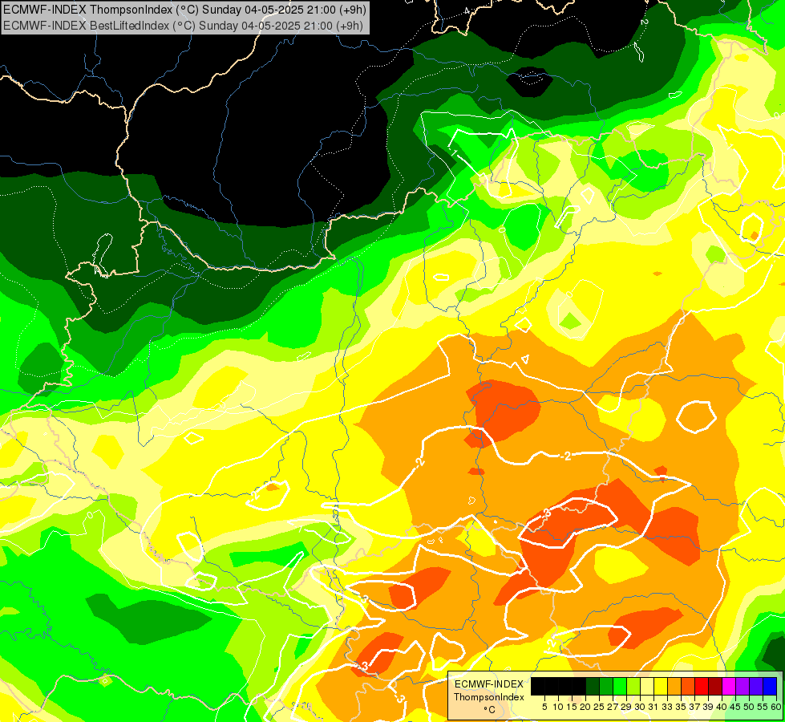Pick the dark green 20–25 legend swatch
Screen dimensions: 785x722
point(593,686)
